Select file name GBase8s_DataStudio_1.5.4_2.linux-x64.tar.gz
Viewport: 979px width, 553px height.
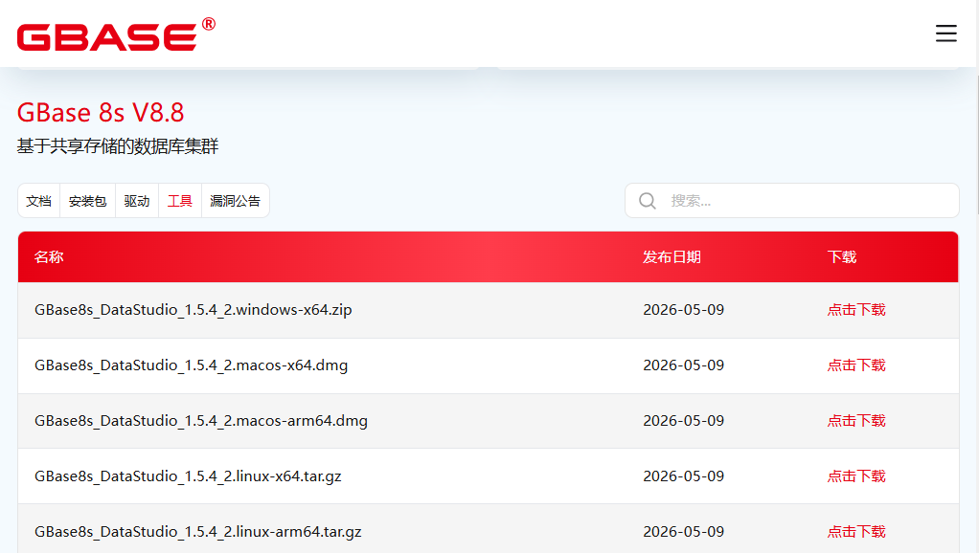tap(188, 476)
